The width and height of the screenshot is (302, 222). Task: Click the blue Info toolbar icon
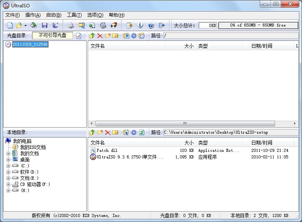pos(140,25)
